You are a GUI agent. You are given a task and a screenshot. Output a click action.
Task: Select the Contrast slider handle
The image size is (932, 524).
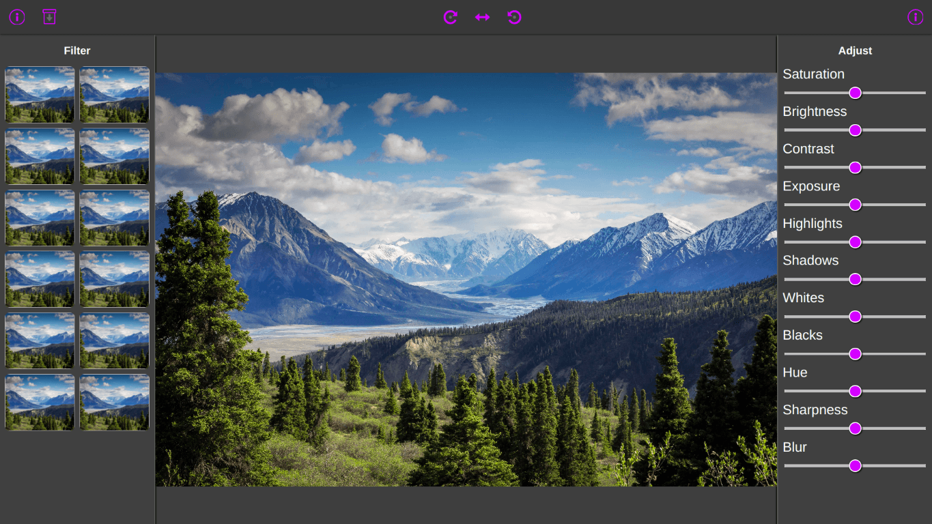(x=855, y=168)
